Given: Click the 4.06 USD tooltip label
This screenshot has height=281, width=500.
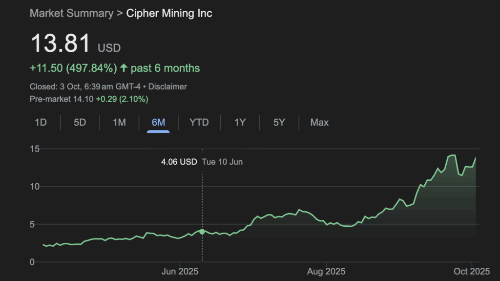Looking at the screenshot, I should [x=179, y=161].
